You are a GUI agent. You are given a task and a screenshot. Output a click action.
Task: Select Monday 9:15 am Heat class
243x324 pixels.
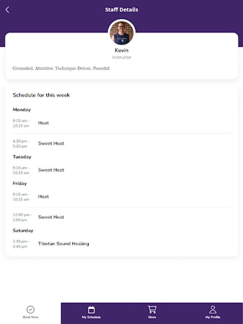122,123
